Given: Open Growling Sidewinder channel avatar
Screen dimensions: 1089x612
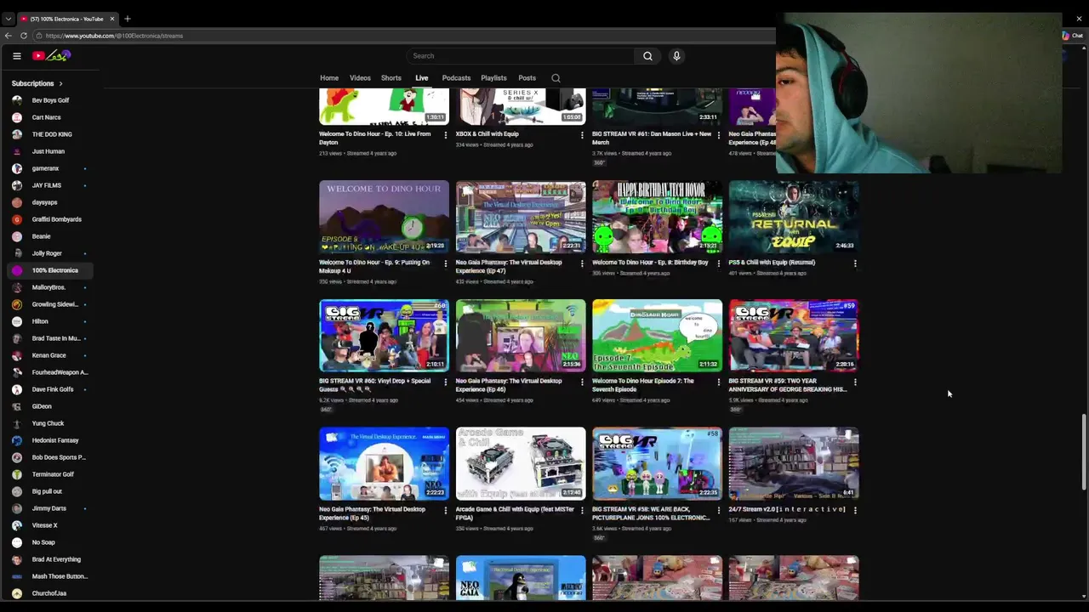Looking at the screenshot, I should [17, 304].
